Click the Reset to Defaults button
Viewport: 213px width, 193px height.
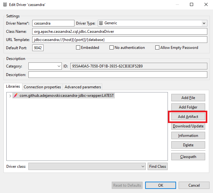click(127, 185)
